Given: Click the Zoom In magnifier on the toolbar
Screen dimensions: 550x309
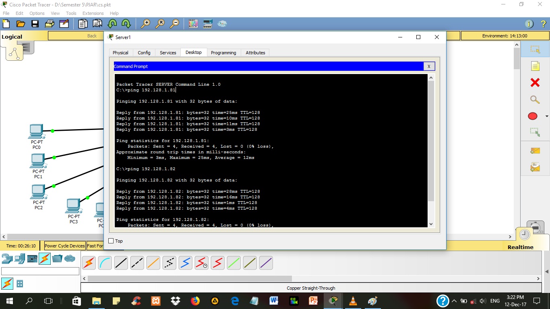Looking at the screenshot, I should [146, 23].
